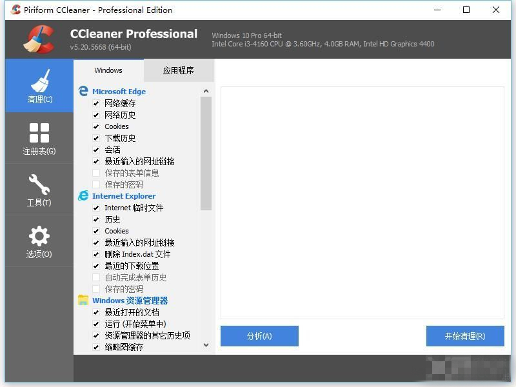Uncheck 删除 Index.dat 文件 checkbox

pos(96,254)
